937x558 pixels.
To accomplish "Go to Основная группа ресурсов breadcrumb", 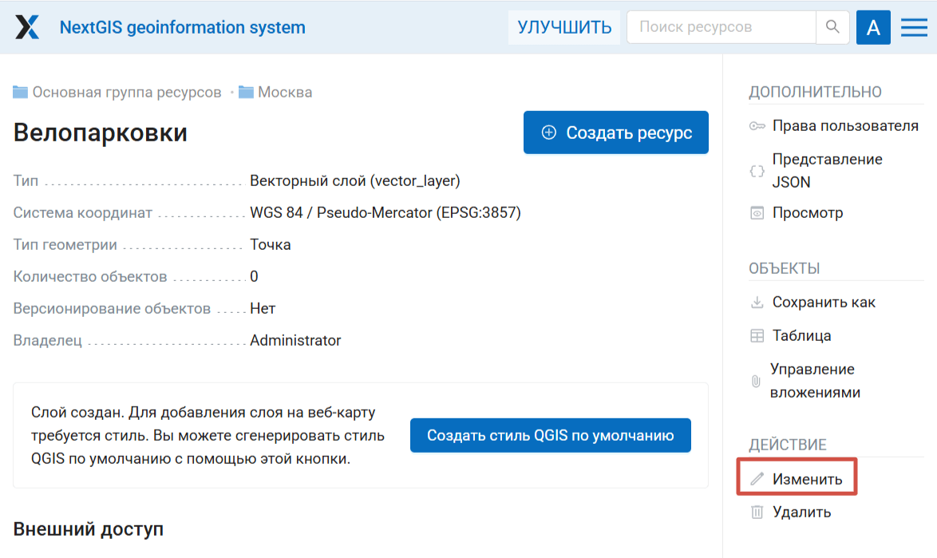I will click(x=126, y=93).
